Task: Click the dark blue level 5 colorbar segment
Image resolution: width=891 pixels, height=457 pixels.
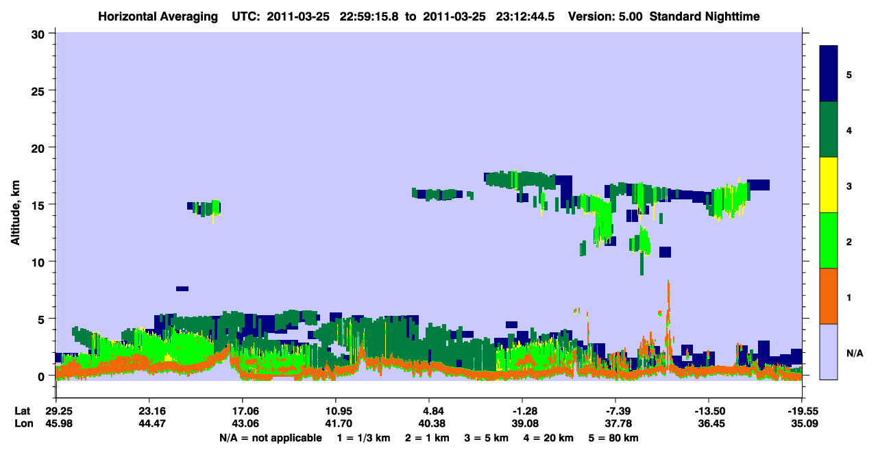Action: click(x=829, y=74)
